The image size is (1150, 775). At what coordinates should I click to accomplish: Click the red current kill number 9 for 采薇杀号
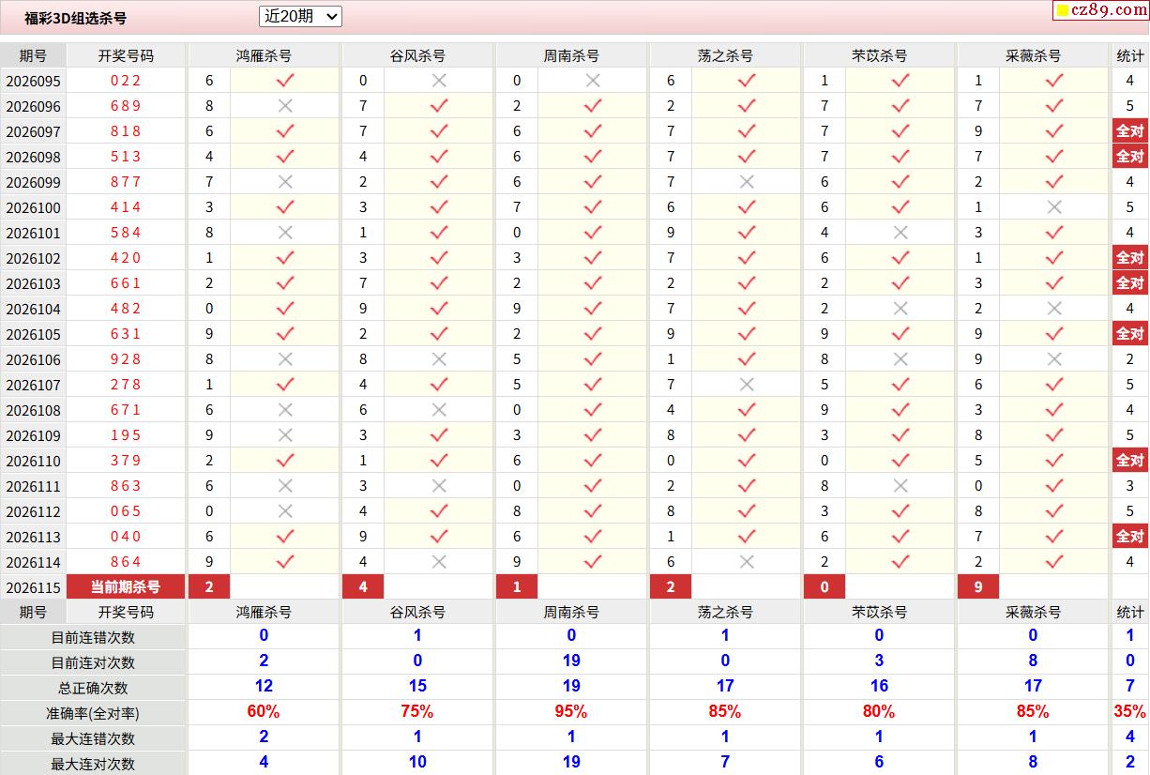[978, 587]
